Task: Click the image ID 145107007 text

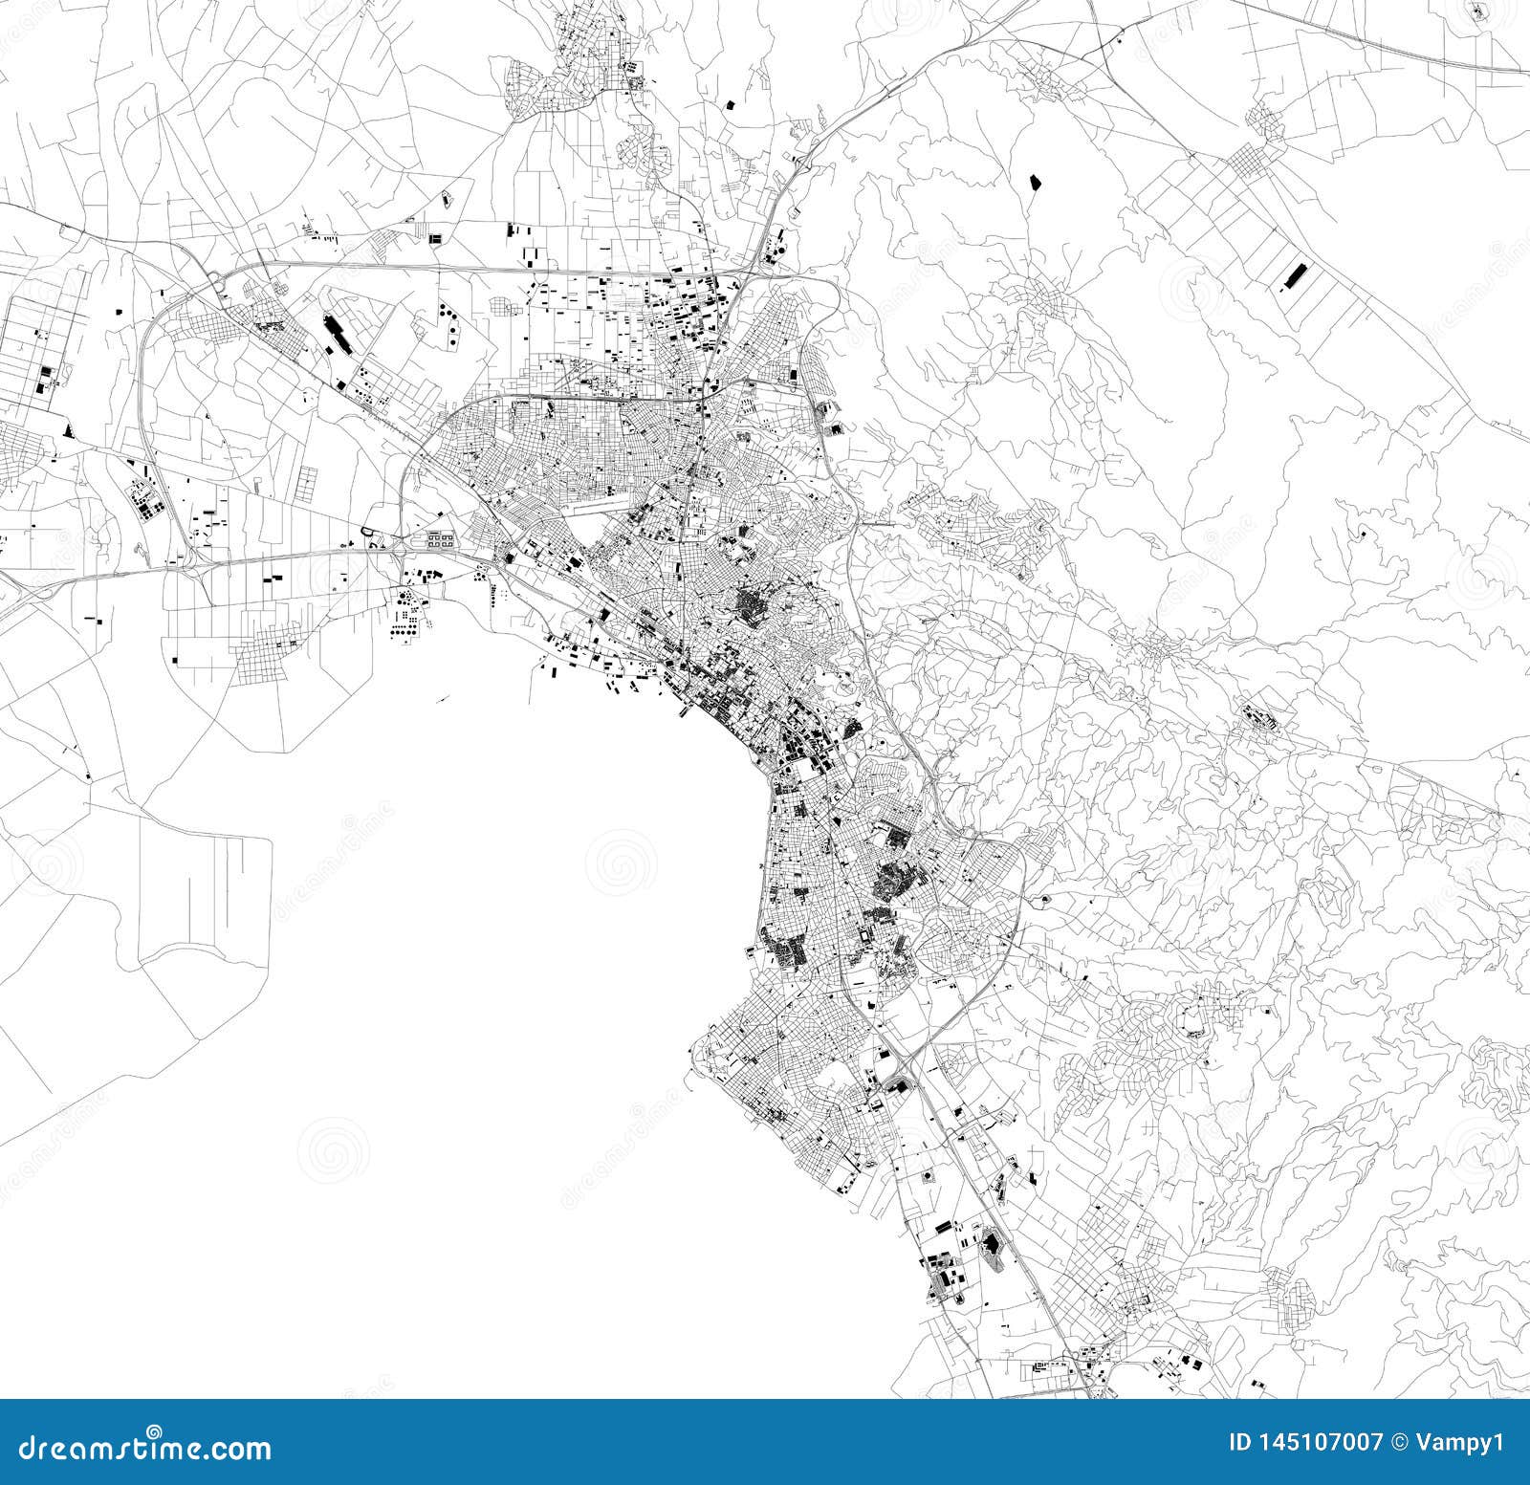Action: pos(1306,1443)
